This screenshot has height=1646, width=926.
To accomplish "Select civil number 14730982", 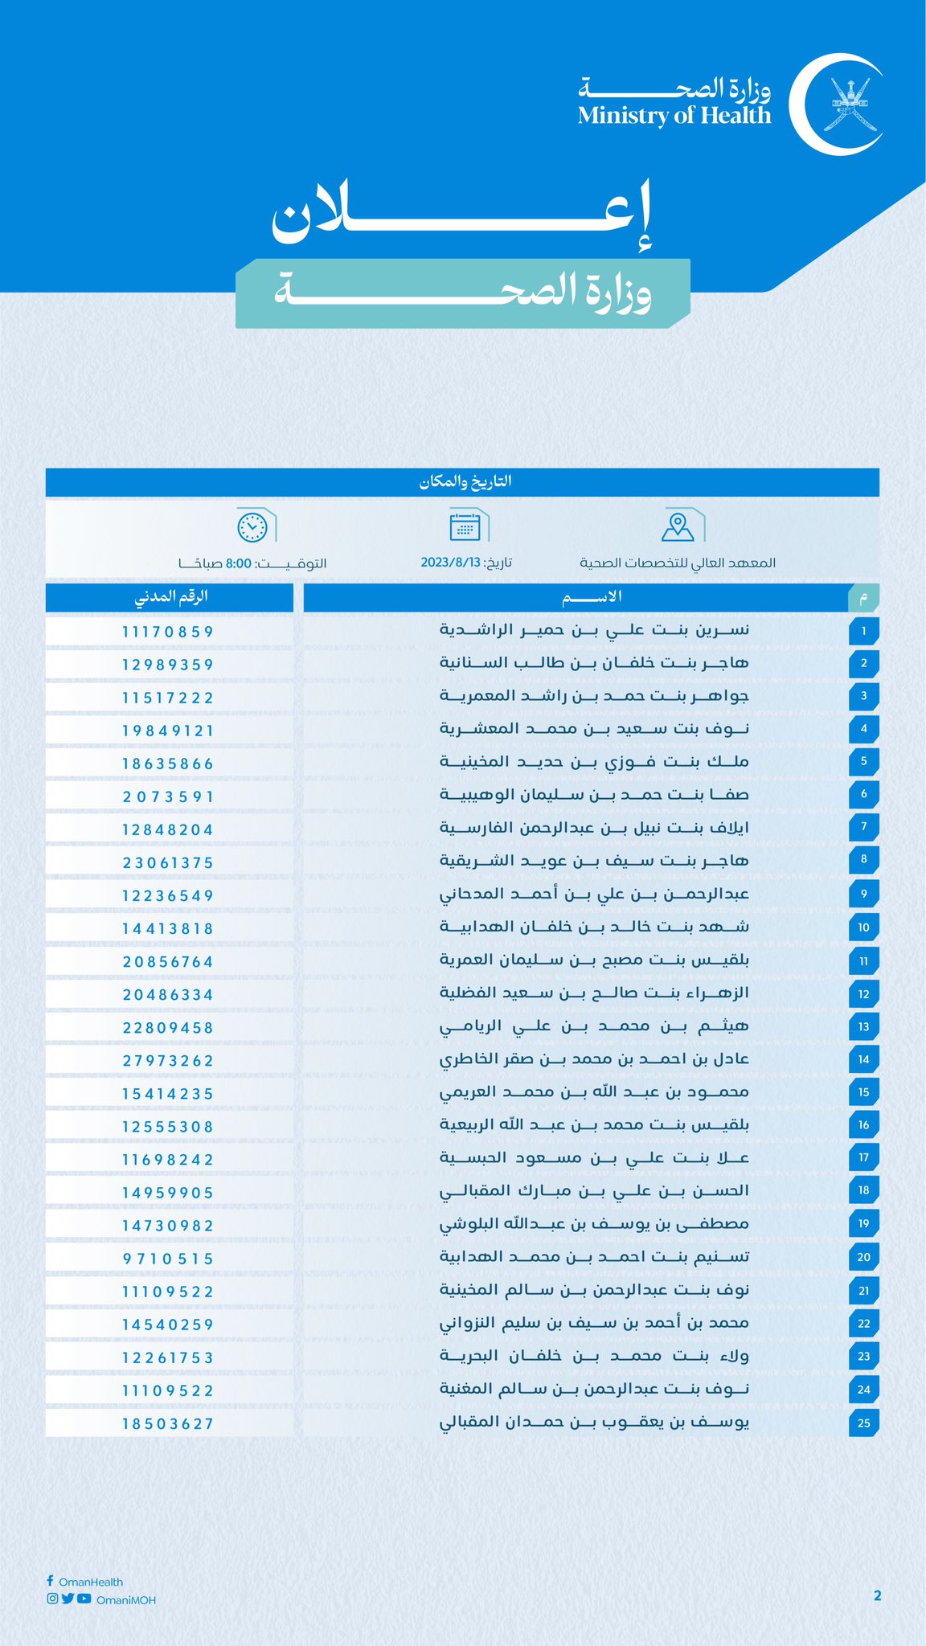I will [169, 1226].
